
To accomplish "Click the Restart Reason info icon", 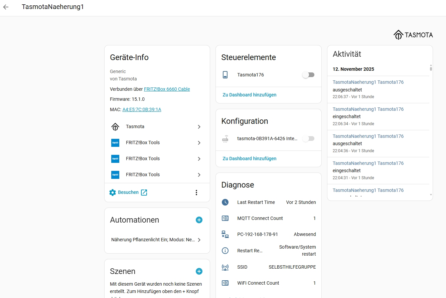I will 225,251.
